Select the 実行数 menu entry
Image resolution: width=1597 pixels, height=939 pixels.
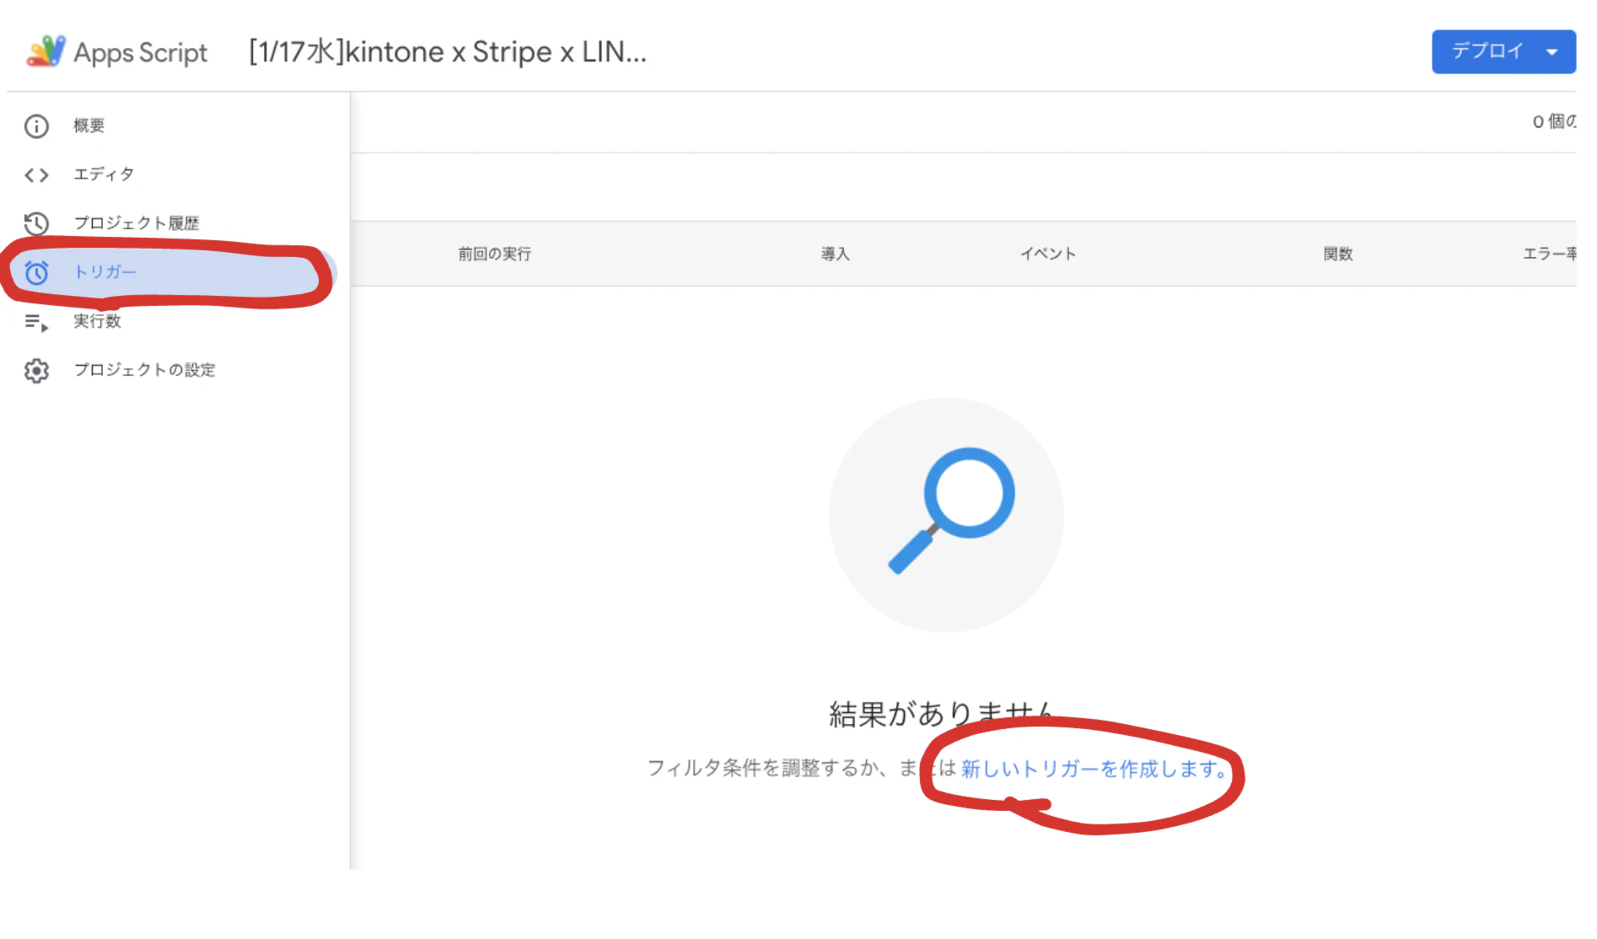tap(96, 321)
